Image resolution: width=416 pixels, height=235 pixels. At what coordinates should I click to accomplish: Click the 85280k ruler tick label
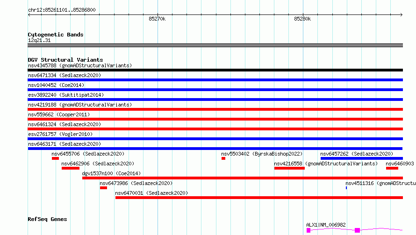(302, 19)
